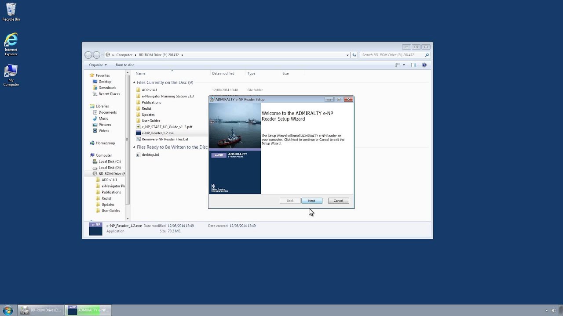Select the Updates folder in file list
This screenshot has height=316, width=563.
pos(148,115)
